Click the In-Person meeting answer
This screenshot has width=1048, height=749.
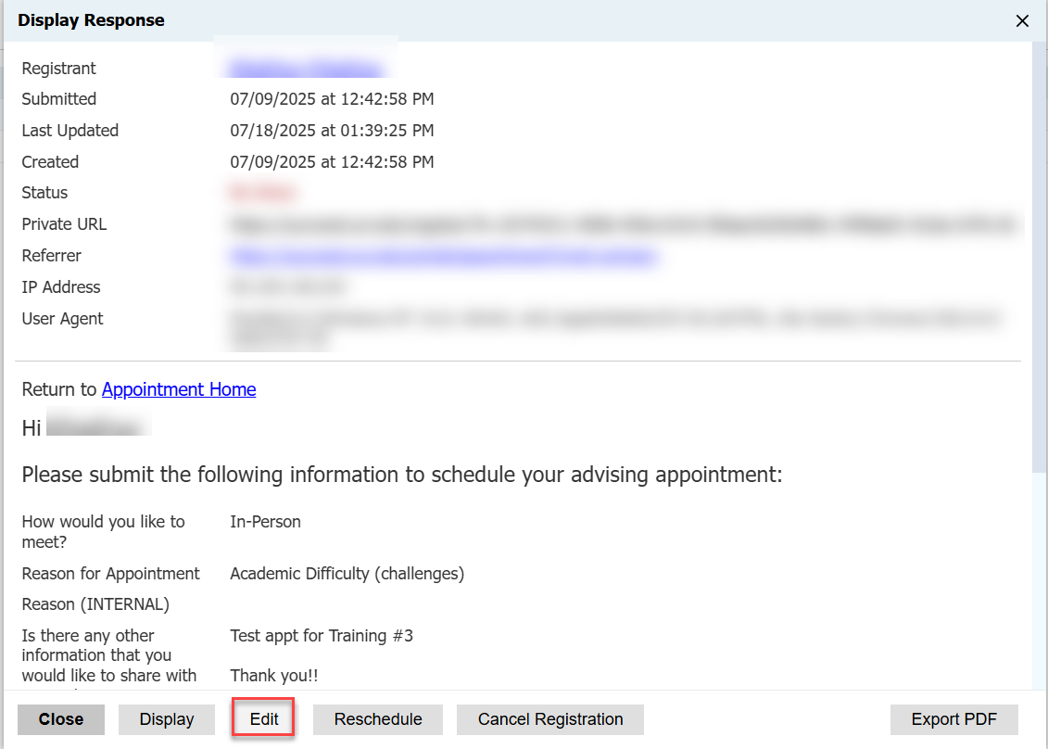point(265,522)
